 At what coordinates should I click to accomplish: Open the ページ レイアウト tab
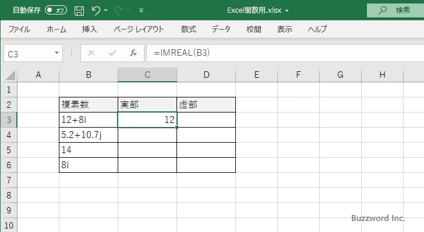point(139,29)
